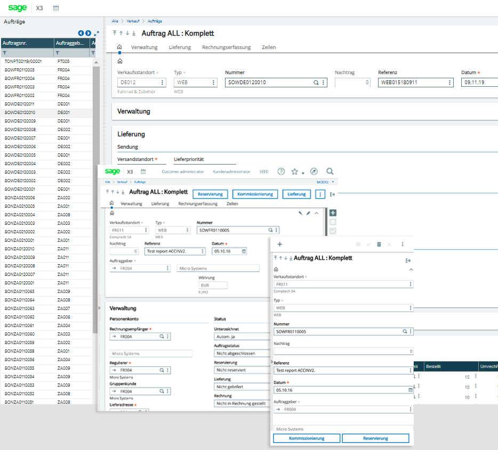Viewport: 498px width, 450px height.
Task: Click exit arrow icon after Lieferung button
Action: (332, 194)
